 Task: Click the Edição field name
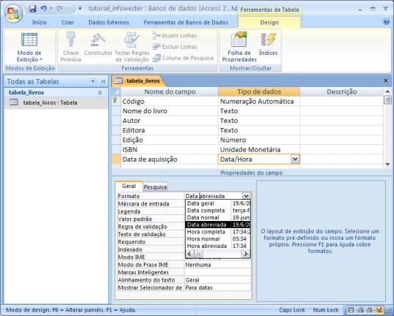click(170, 140)
